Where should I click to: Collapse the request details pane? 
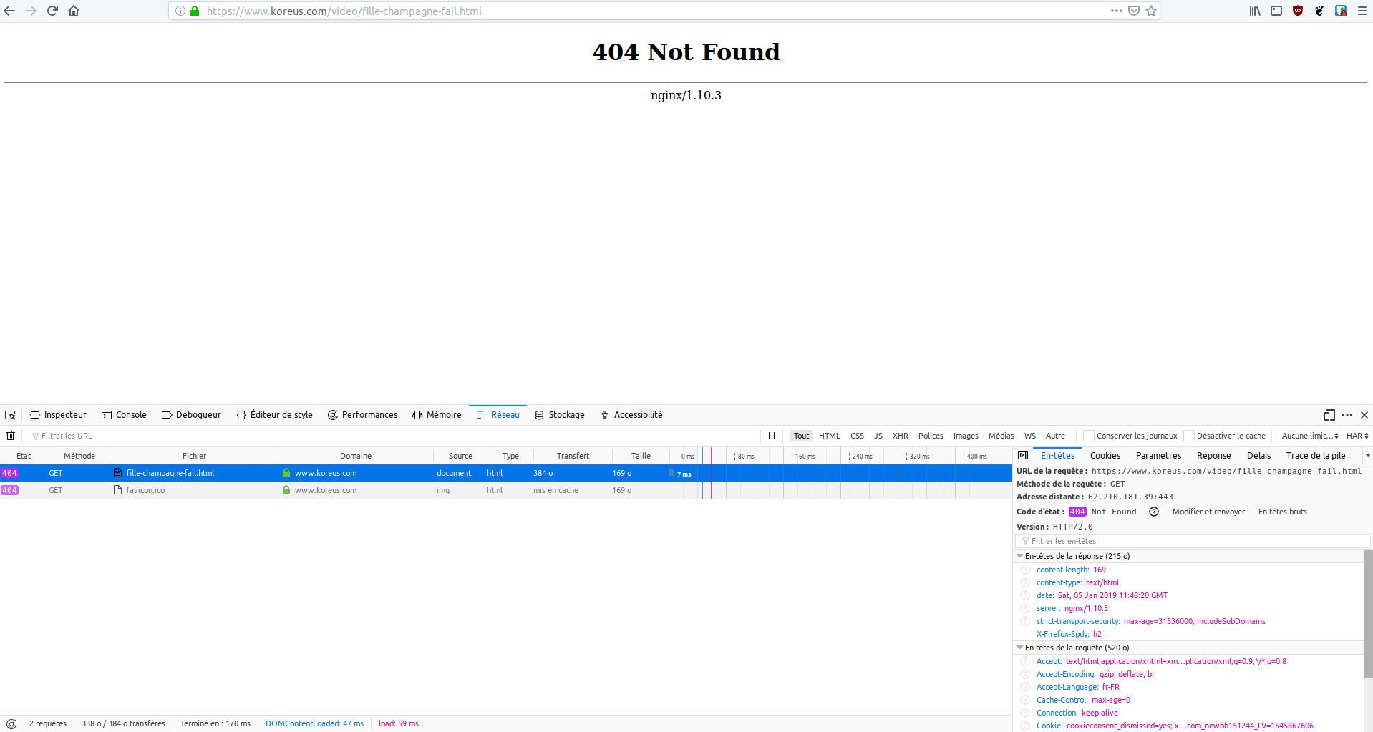pyautogui.click(x=1023, y=456)
